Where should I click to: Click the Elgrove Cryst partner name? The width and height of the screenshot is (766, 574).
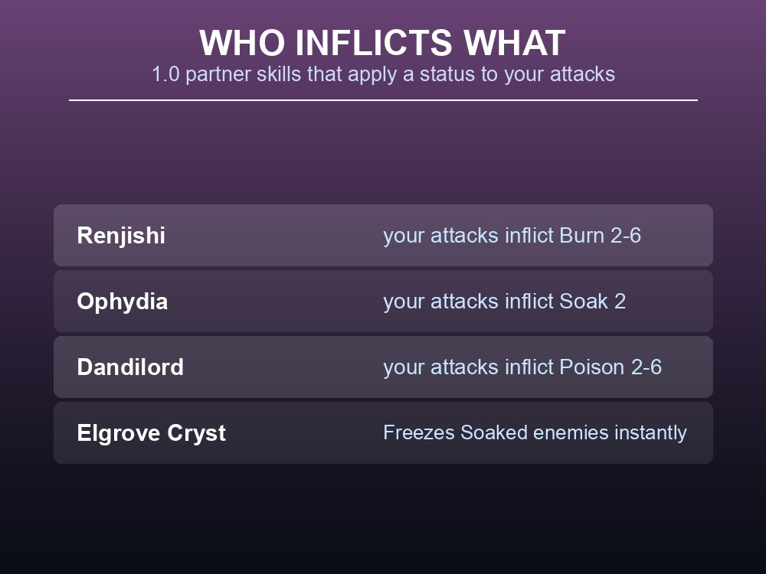coord(151,433)
